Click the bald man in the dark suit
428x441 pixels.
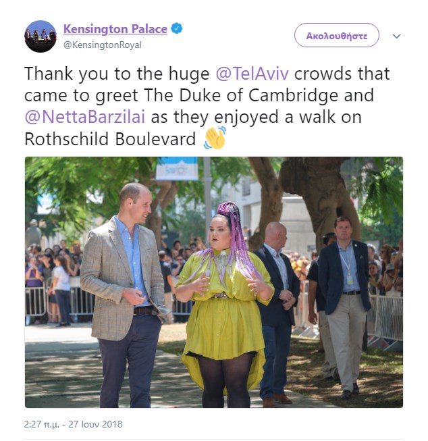point(277,309)
